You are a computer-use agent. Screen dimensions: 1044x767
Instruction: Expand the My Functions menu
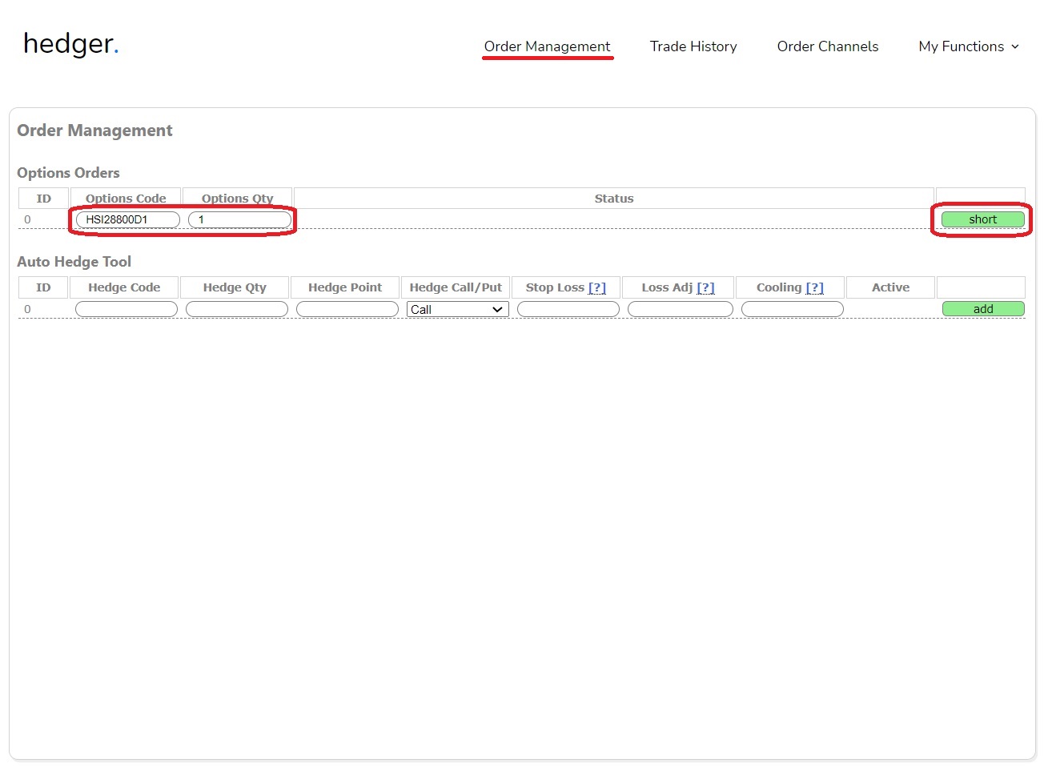click(961, 46)
